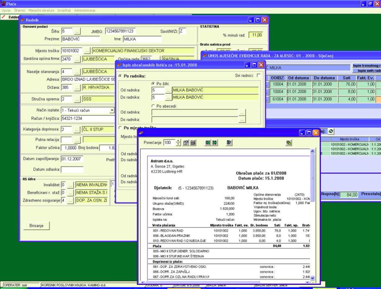
Task: Open lookup button for Stručna sprema
Action: tap(77, 99)
